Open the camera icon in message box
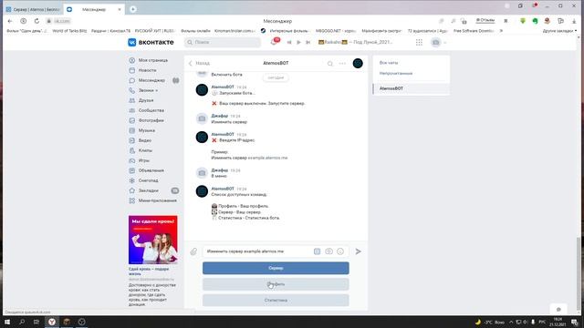 [x=328, y=251]
